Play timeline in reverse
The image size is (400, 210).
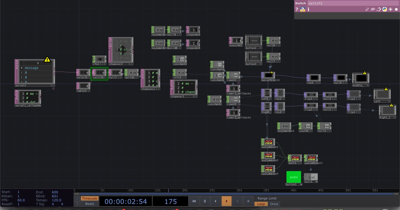[216, 201]
